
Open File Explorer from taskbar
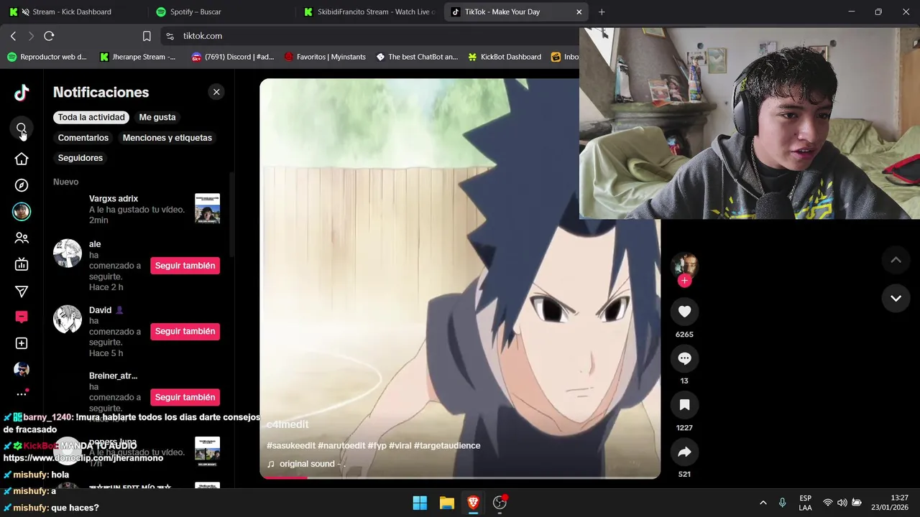coord(446,503)
